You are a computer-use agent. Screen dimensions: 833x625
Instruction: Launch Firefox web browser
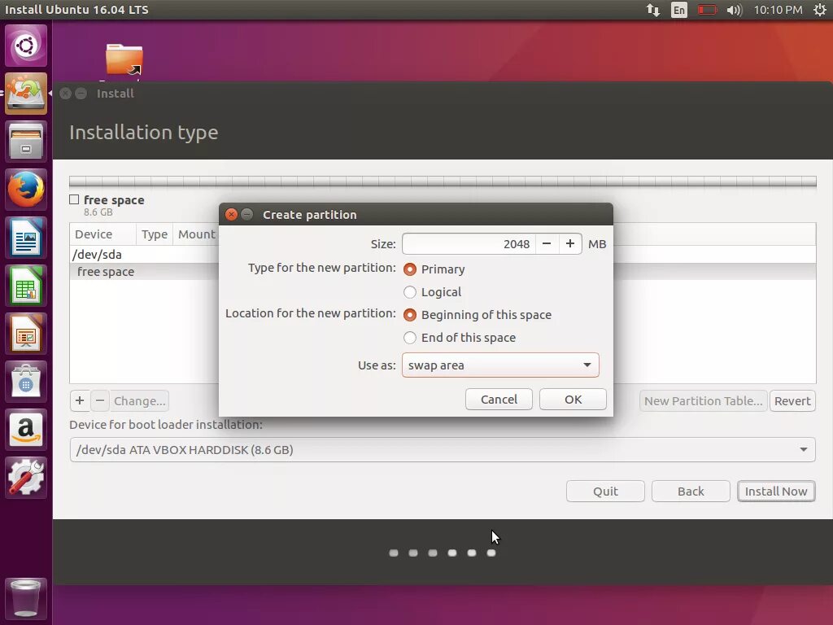(x=26, y=189)
